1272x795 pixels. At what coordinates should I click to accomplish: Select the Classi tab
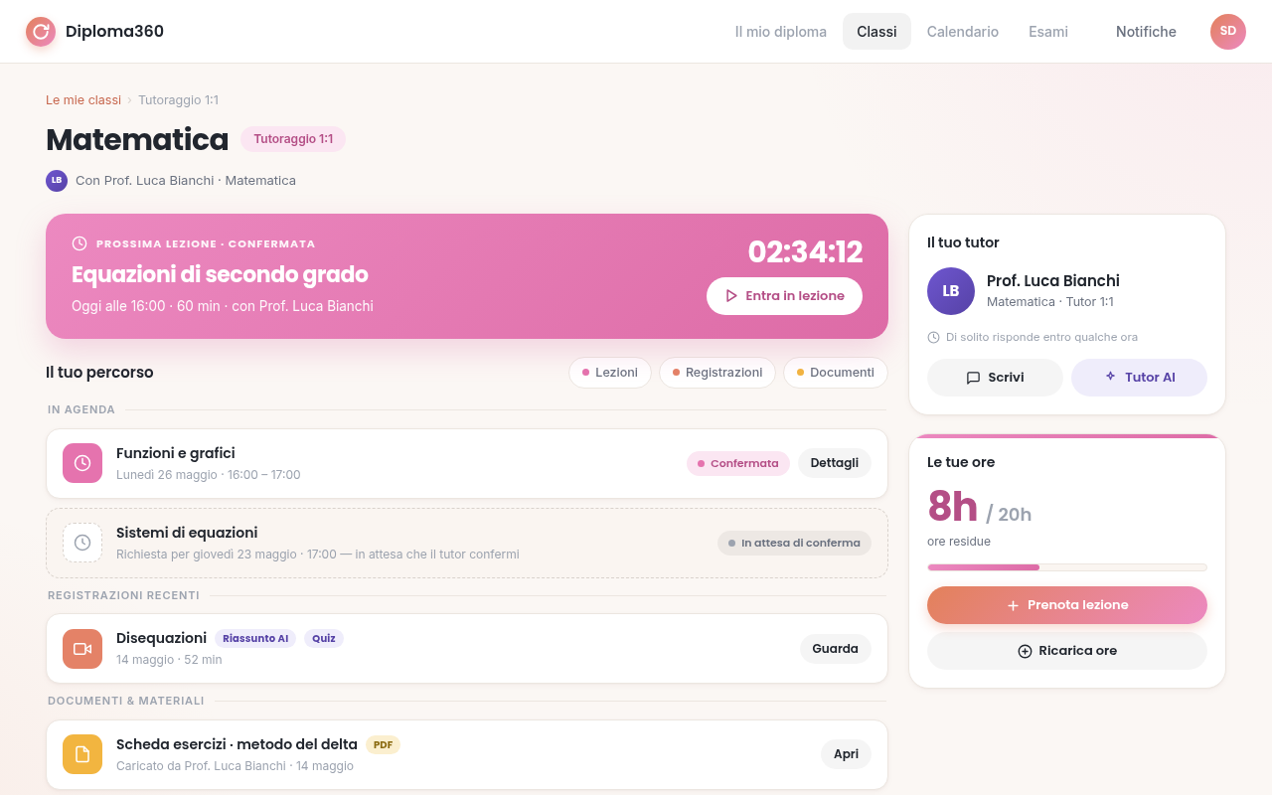pyautogui.click(x=876, y=32)
